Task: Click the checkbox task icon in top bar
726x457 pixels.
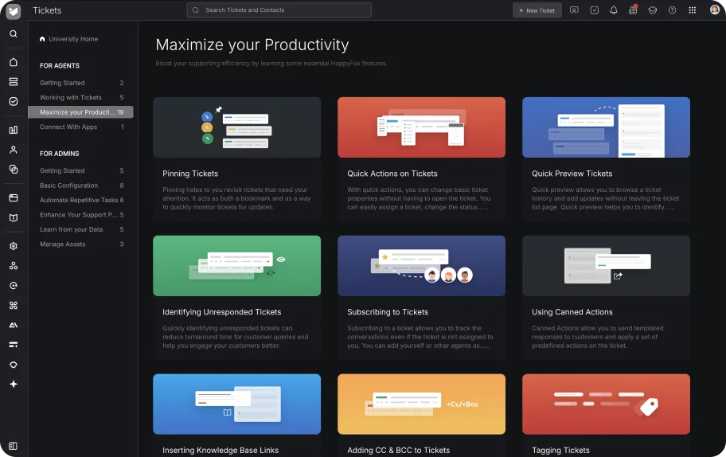Action: [595, 10]
